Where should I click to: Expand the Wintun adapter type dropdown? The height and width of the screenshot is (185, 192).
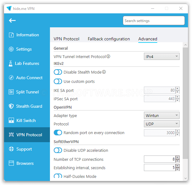[162, 115]
